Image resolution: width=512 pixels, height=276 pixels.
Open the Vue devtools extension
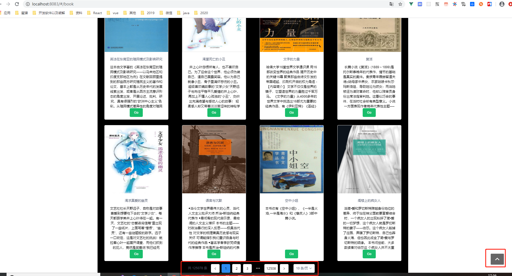tap(411, 4)
